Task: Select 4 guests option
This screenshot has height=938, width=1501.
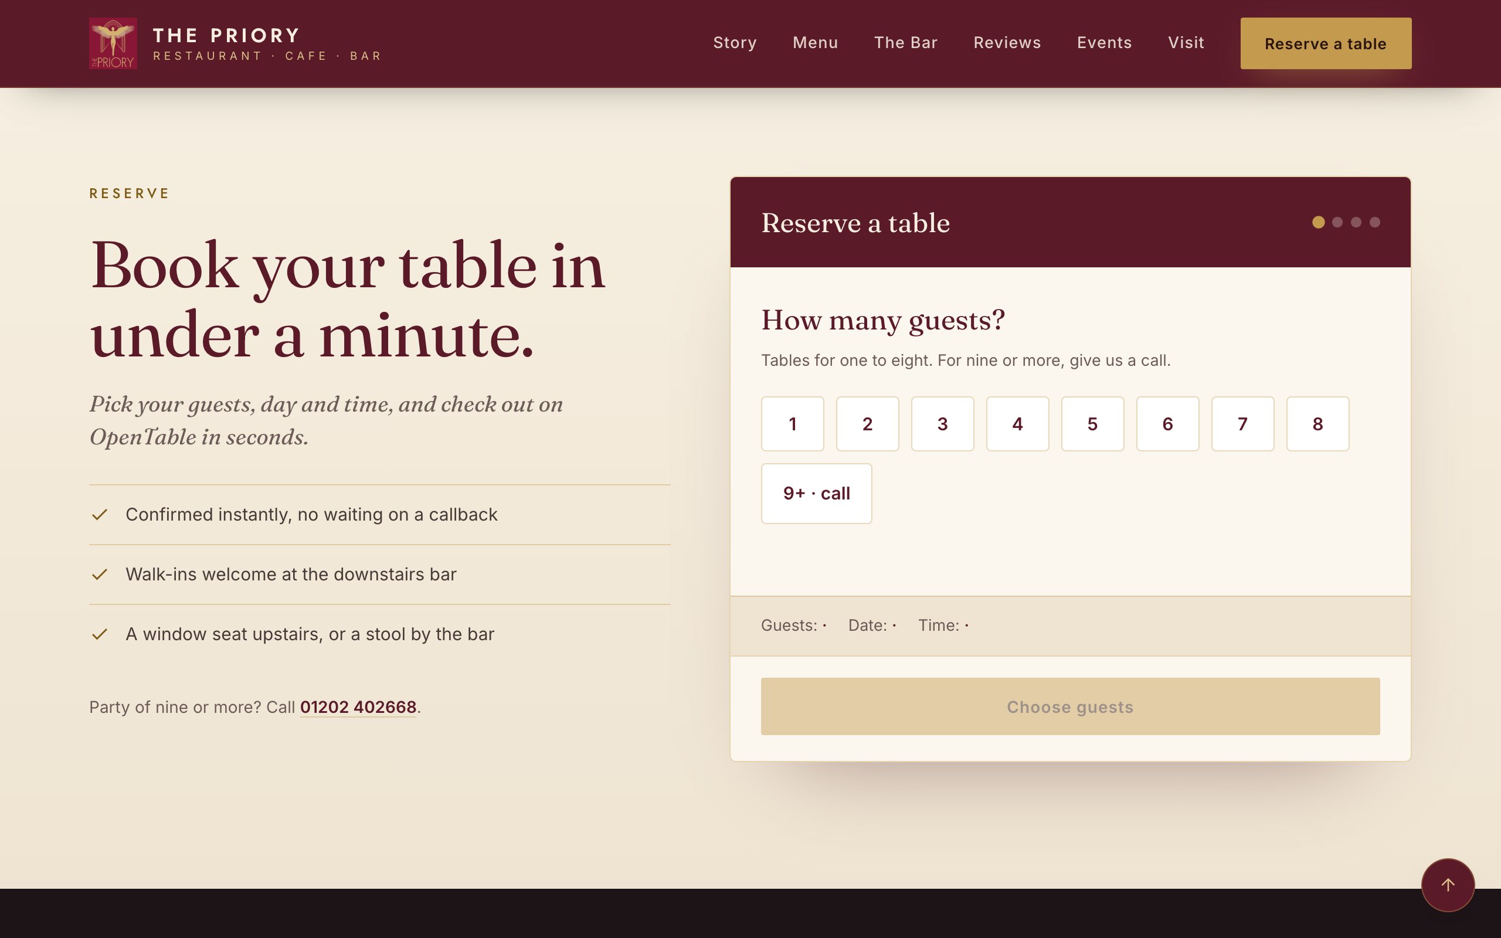Action: tap(1017, 424)
